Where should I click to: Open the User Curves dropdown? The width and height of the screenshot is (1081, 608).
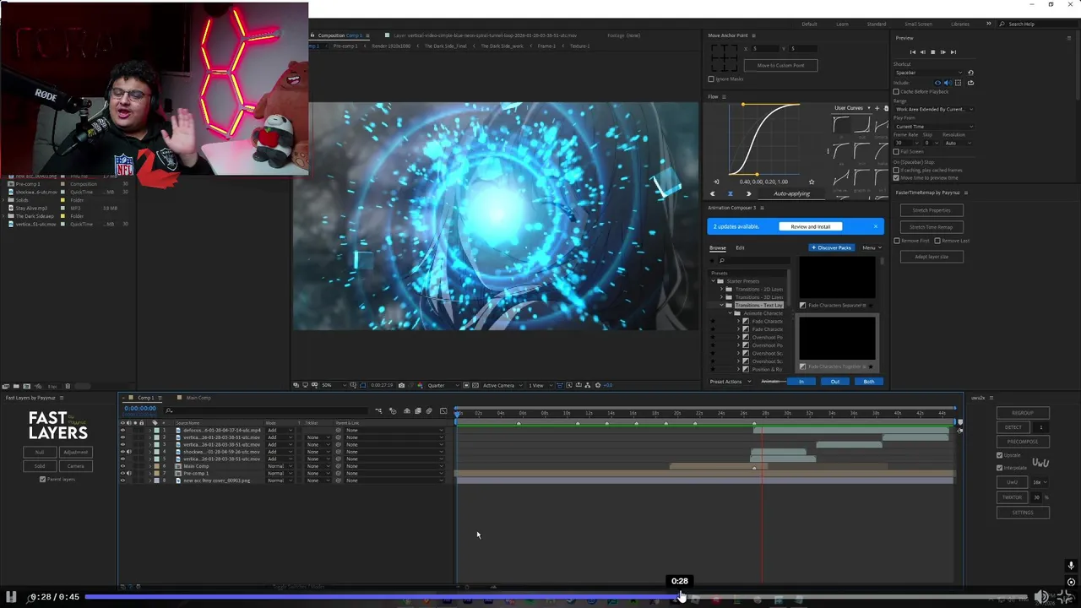pyautogui.click(x=851, y=108)
